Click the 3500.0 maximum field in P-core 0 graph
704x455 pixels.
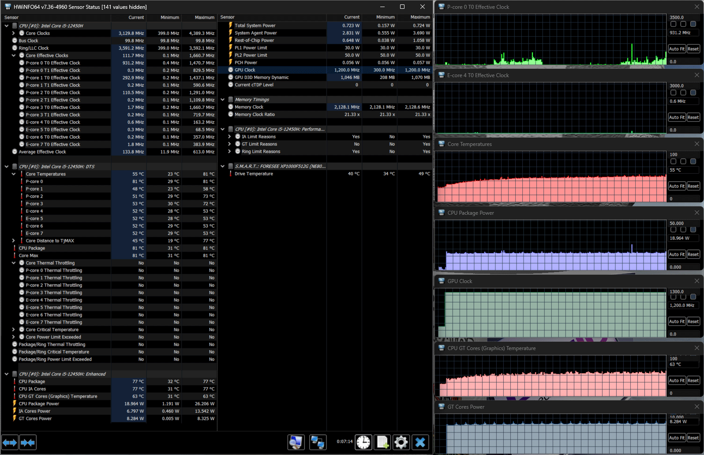pyautogui.click(x=684, y=18)
